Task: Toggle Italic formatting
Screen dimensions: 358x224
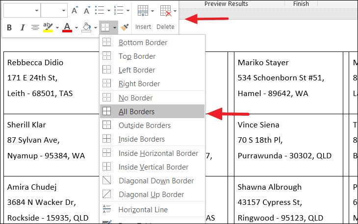Action: click(22, 27)
